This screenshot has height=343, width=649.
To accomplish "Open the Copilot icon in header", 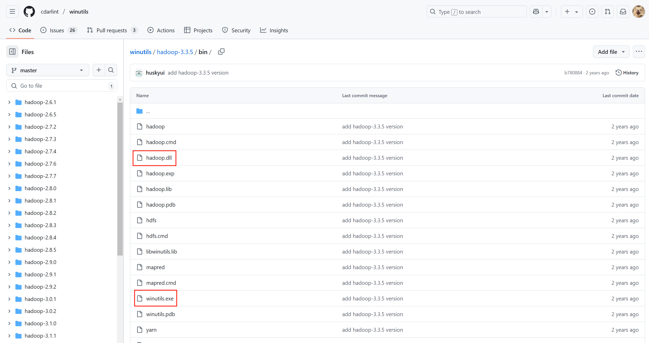I will pyautogui.click(x=536, y=12).
